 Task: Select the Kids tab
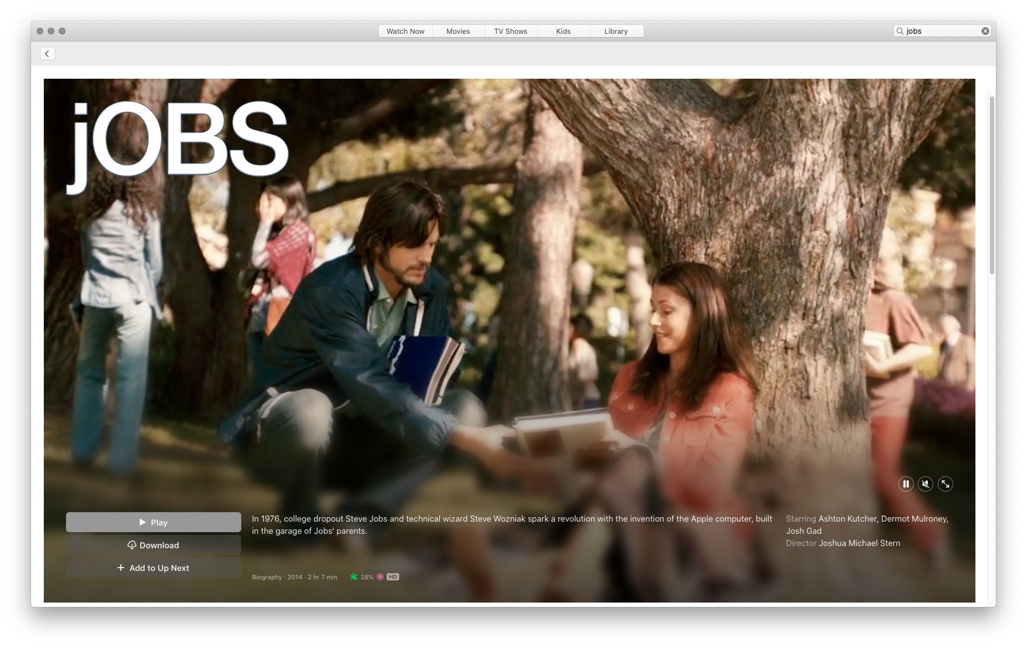(563, 32)
